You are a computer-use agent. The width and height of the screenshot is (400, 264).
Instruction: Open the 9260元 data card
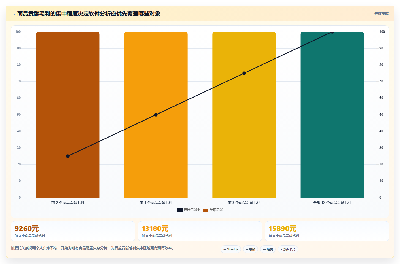[73, 231]
